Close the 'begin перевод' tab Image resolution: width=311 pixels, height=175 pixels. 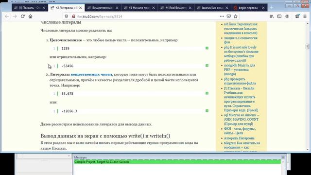pos(263,8)
